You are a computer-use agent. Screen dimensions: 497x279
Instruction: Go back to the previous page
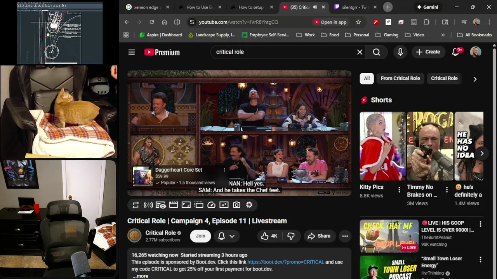[x=127, y=22]
